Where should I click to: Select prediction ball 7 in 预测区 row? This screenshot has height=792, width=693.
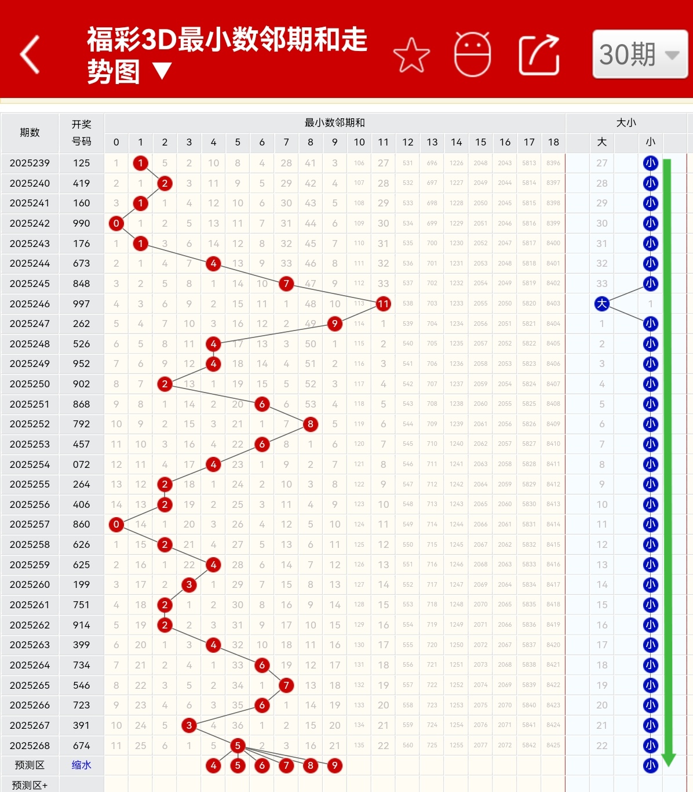point(286,765)
